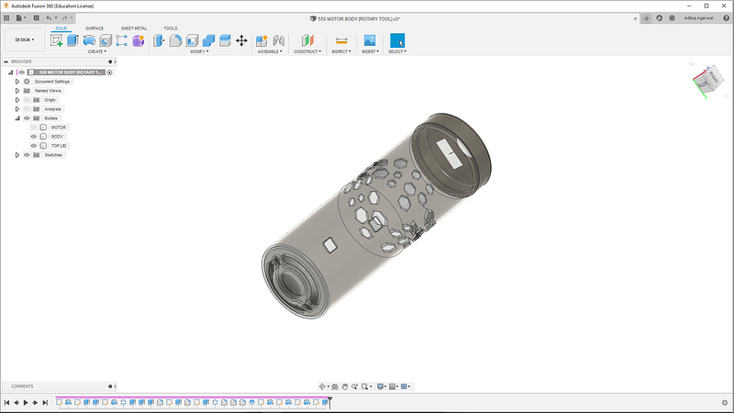This screenshot has width=734, height=413.
Task: Click the timeline settings gear icon
Action: click(x=725, y=403)
